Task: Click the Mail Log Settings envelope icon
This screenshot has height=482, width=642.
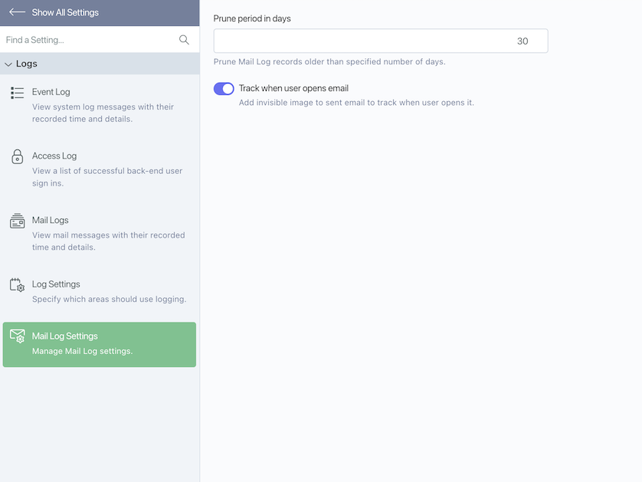Action: [17, 336]
